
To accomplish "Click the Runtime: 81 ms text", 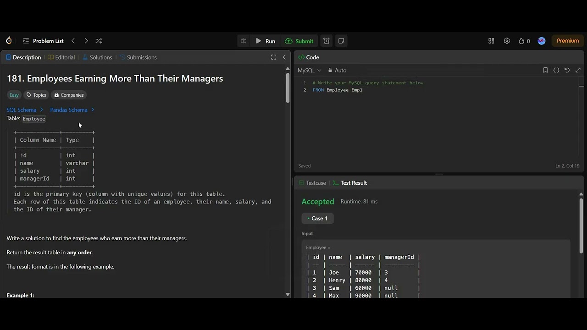I will coord(359,202).
